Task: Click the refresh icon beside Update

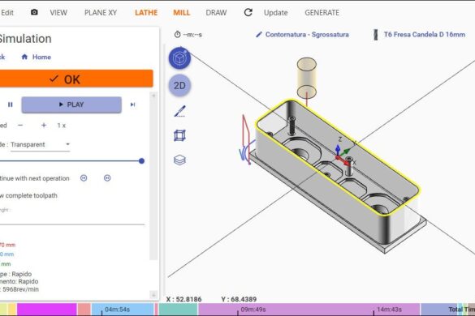Action: [248, 12]
